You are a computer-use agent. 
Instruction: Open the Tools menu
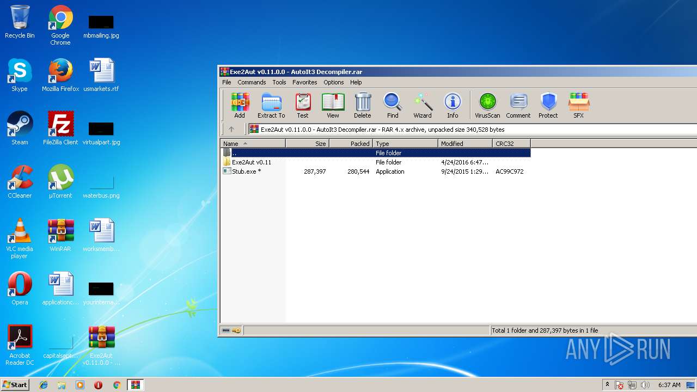tap(279, 82)
